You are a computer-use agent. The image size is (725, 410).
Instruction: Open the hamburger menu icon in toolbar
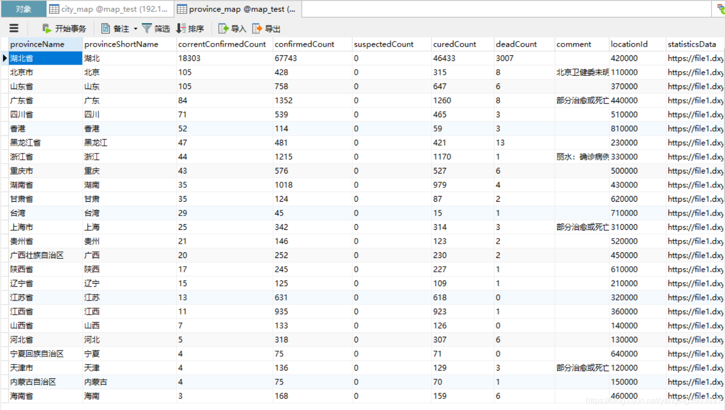[14, 29]
